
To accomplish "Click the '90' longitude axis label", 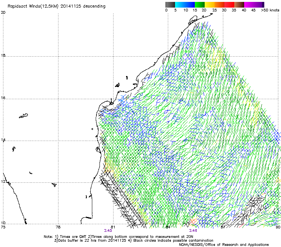I will pos(278,227).
